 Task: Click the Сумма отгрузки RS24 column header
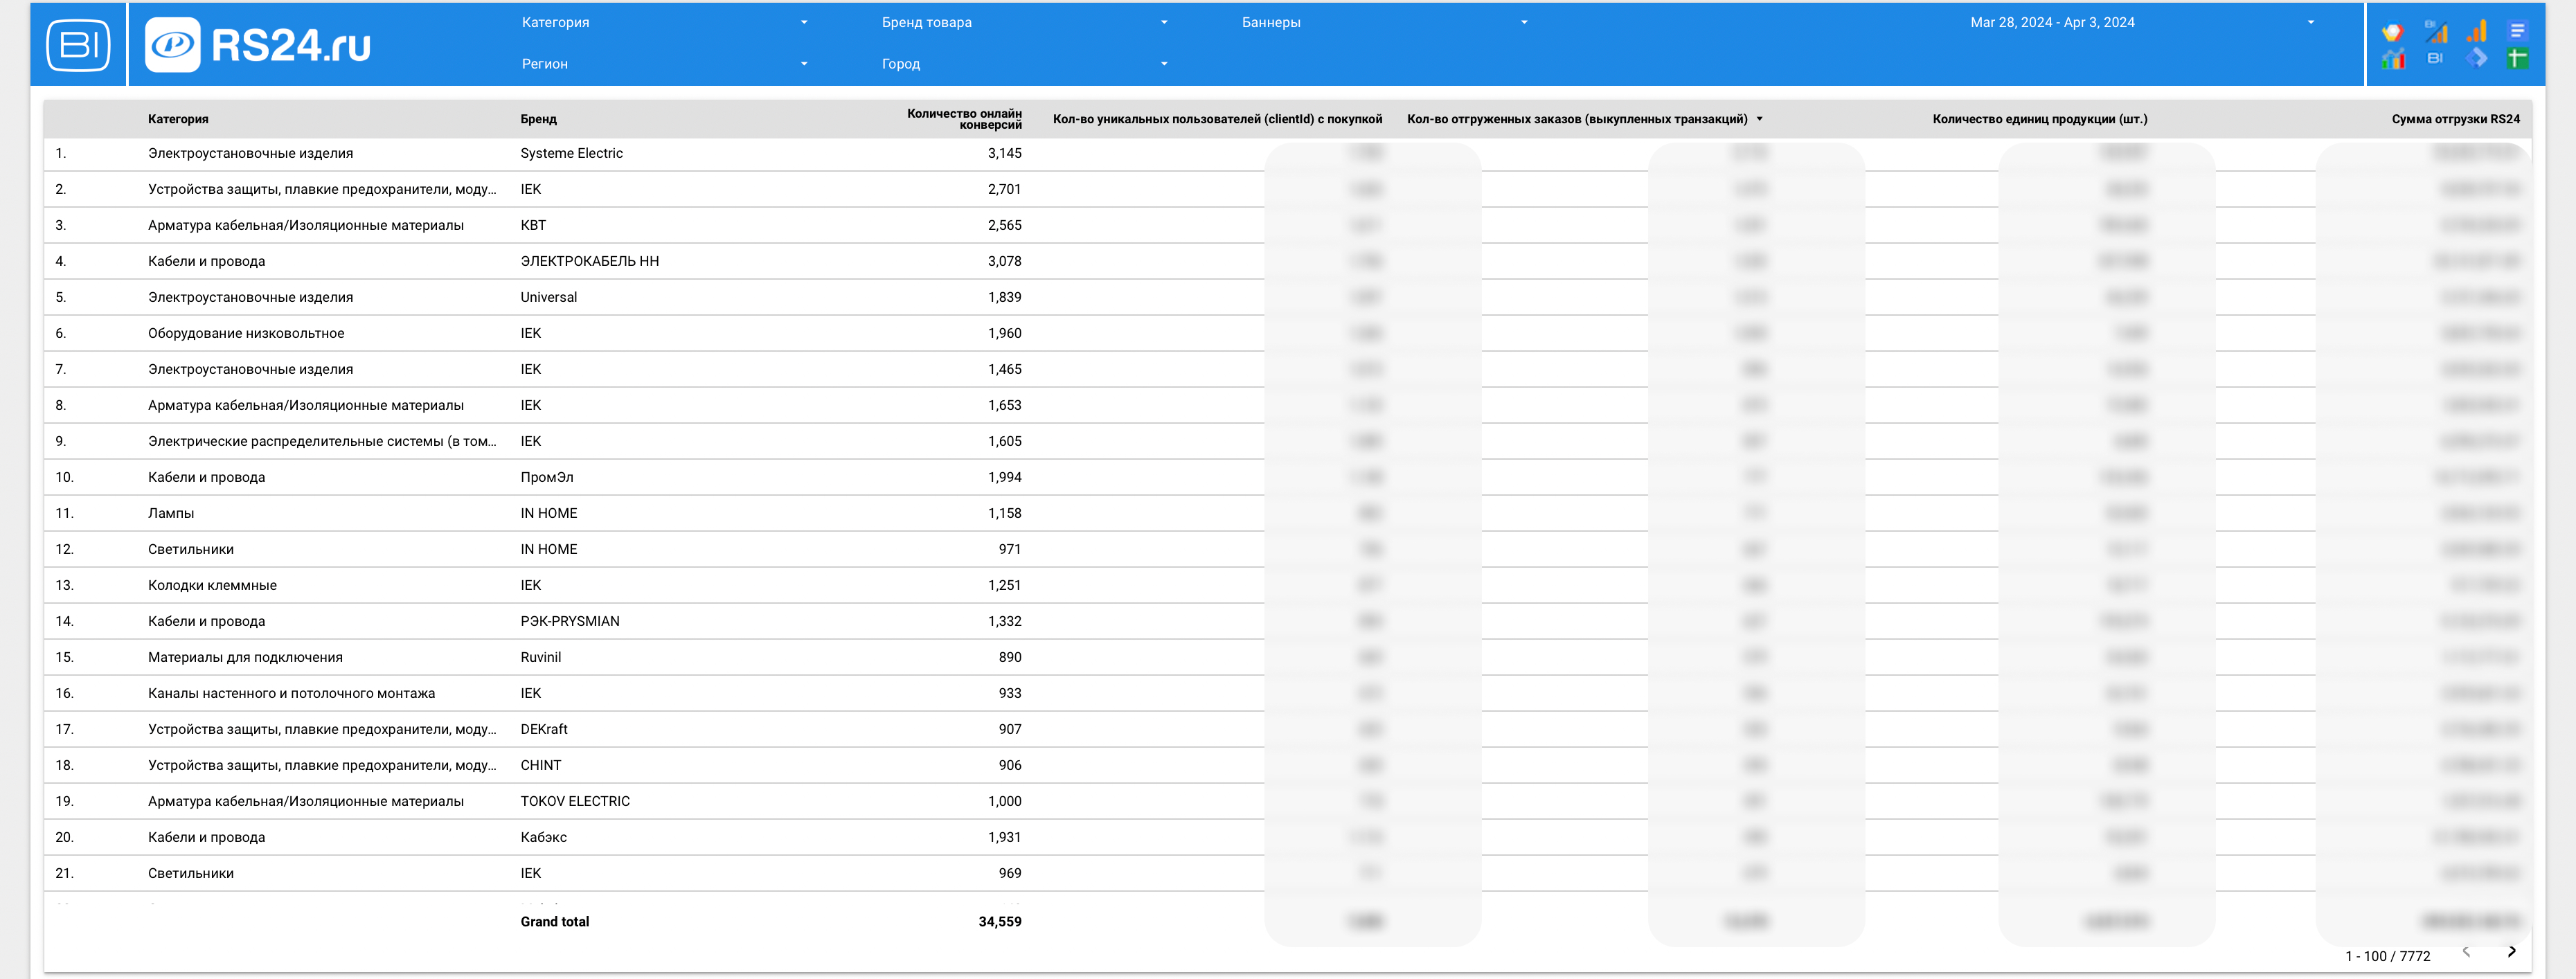pyautogui.click(x=2455, y=119)
